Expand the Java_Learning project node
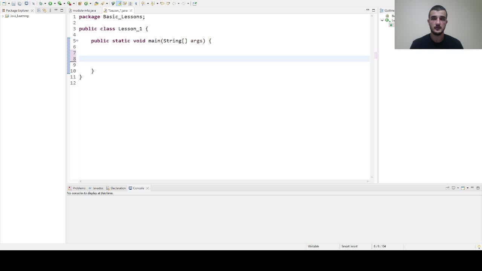The height and width of the screenshot is (271, 482). pyautogui.click(x=3, y=16)
